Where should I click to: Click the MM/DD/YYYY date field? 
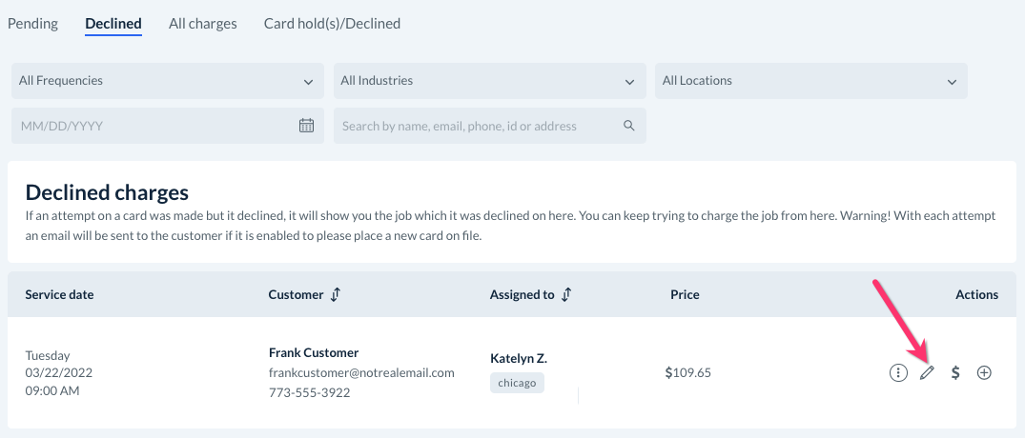(x=153, y=126)
